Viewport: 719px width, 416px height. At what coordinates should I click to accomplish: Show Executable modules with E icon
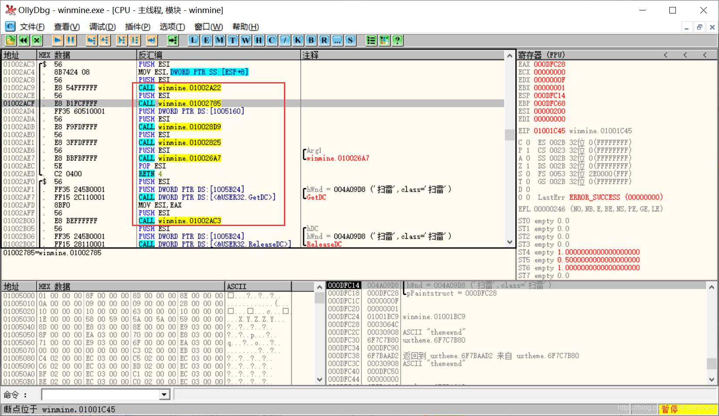[x=206, y=40]
